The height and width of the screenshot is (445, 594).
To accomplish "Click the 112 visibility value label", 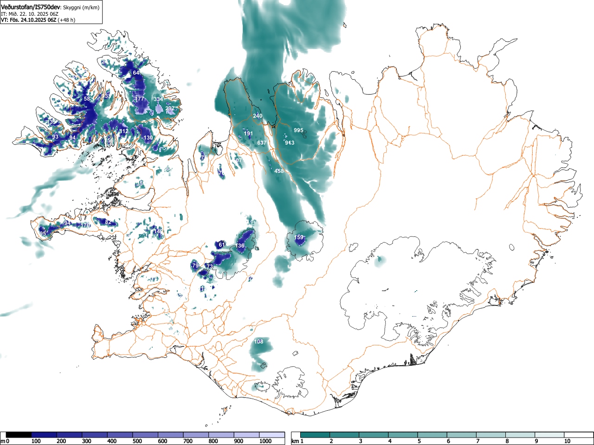I will [x=124, y=132].
